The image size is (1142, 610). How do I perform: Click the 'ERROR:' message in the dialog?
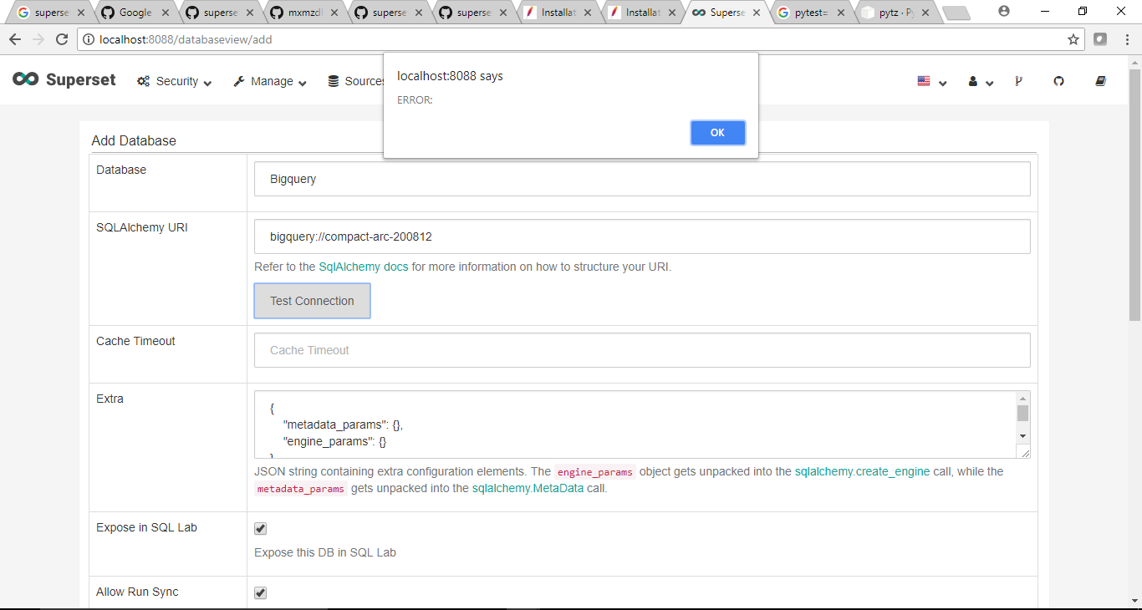tap(415, 100)
